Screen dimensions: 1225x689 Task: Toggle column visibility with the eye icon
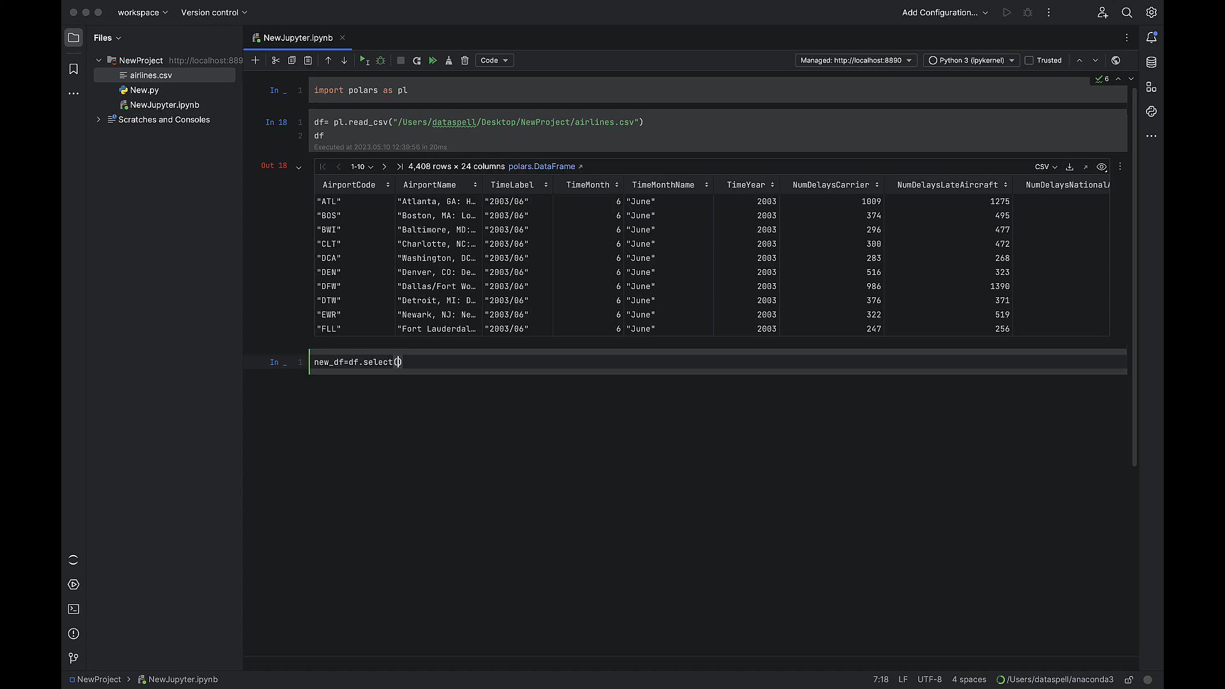(1101, 167)
